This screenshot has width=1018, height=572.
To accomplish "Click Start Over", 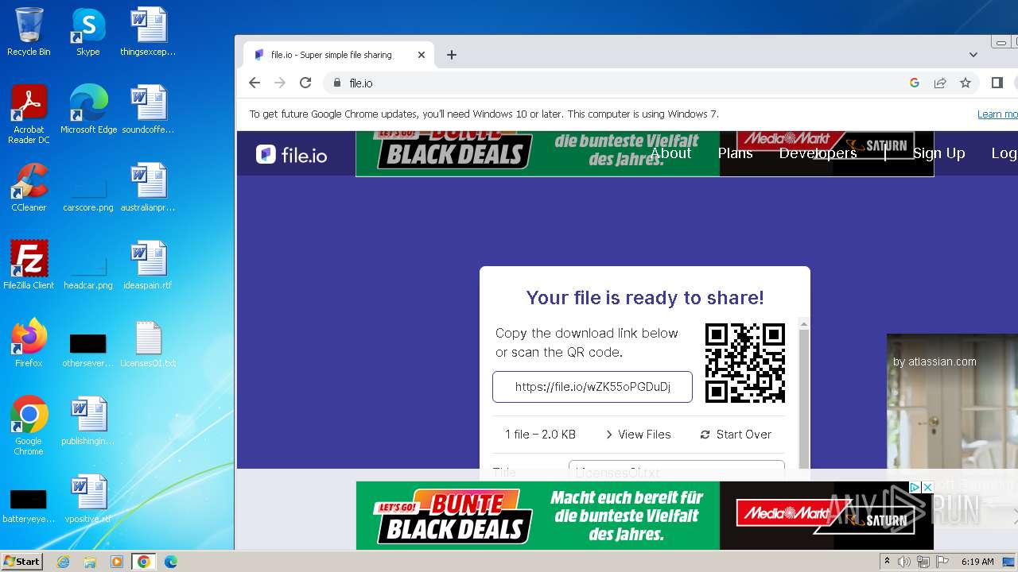I will [736, 435].
